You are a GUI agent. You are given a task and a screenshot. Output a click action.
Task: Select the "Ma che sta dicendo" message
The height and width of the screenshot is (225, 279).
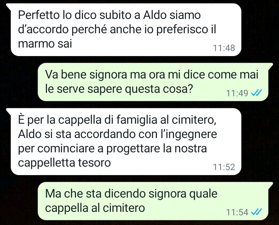pyautogui.click(x=153, y=201)
